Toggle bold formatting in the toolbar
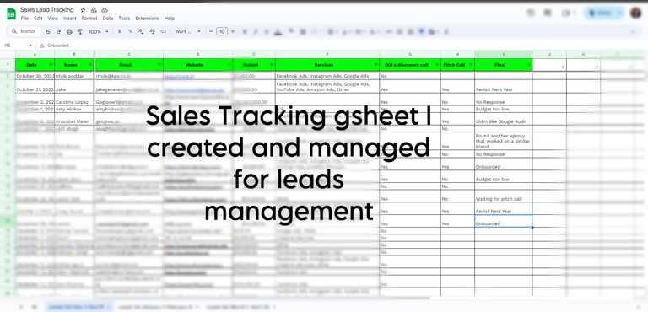 (245, 31)
